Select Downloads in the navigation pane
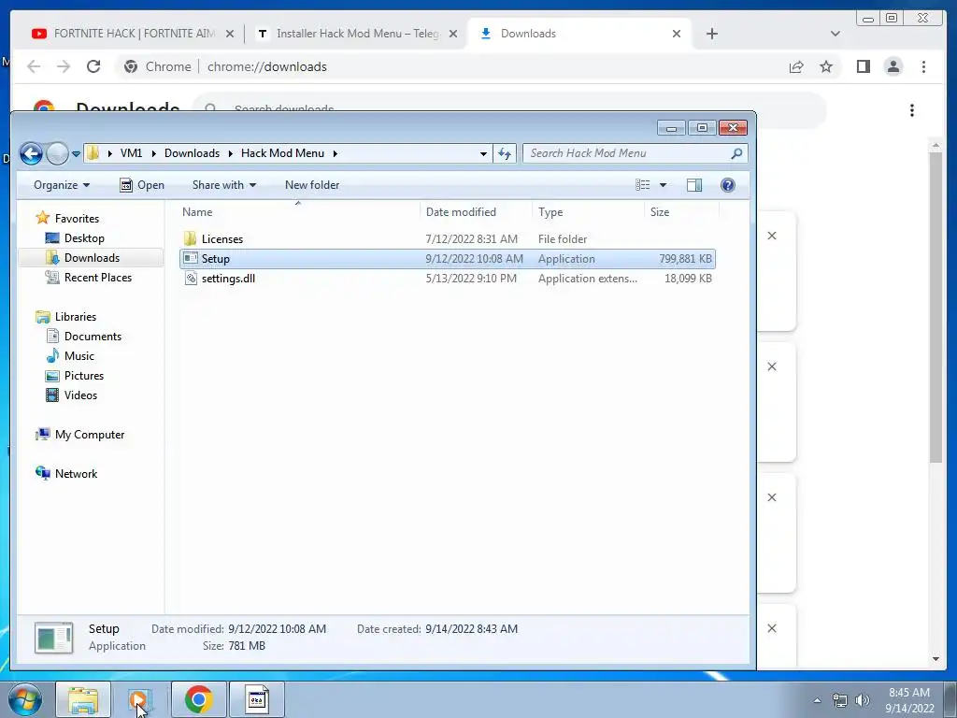Screen dimensions: 957x718 pyautogui.click(x=92, y=258)
